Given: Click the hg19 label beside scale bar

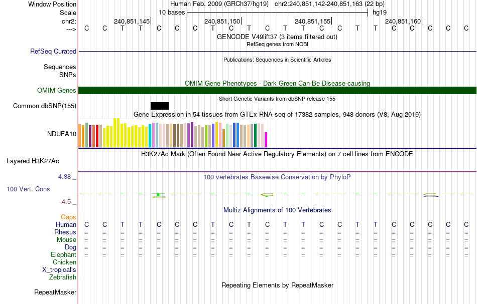Looking at the screenshot, I should point(380,13).
